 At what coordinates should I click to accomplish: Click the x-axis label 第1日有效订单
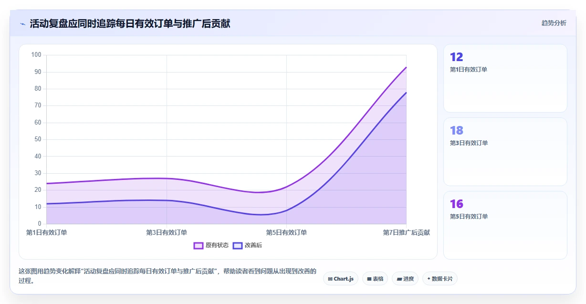click(46, 233)
